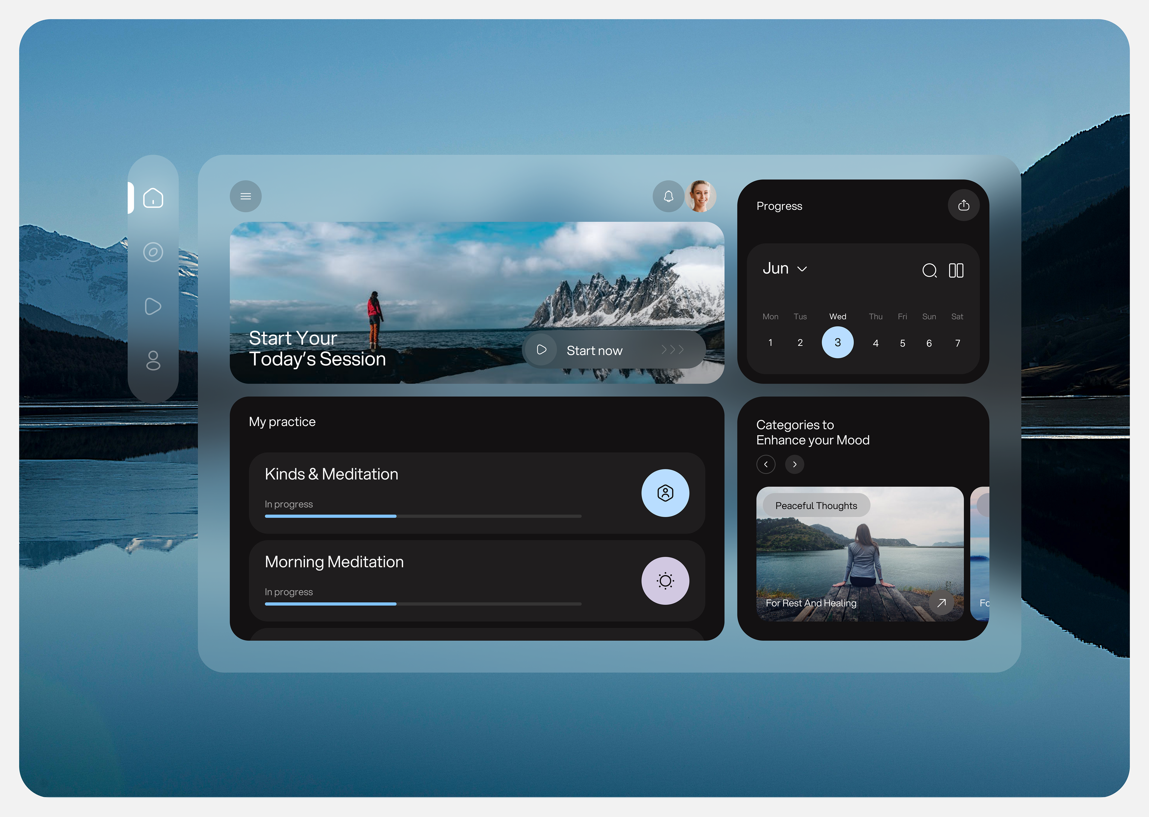Click the Morning Meditation sun icon

(x=665, y=581)
